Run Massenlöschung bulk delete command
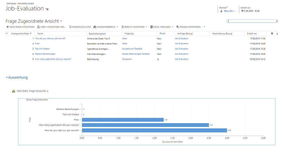 [80, 27]
